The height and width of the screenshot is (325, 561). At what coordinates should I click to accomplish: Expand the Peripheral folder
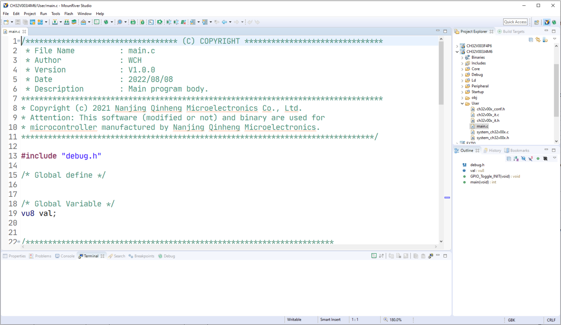pyautogui.click(x=462, y=86)
